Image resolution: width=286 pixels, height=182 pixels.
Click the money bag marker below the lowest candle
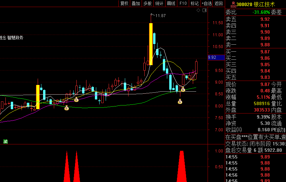(180, 101)
